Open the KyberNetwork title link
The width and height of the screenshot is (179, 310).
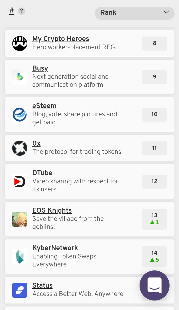point(55,248)
